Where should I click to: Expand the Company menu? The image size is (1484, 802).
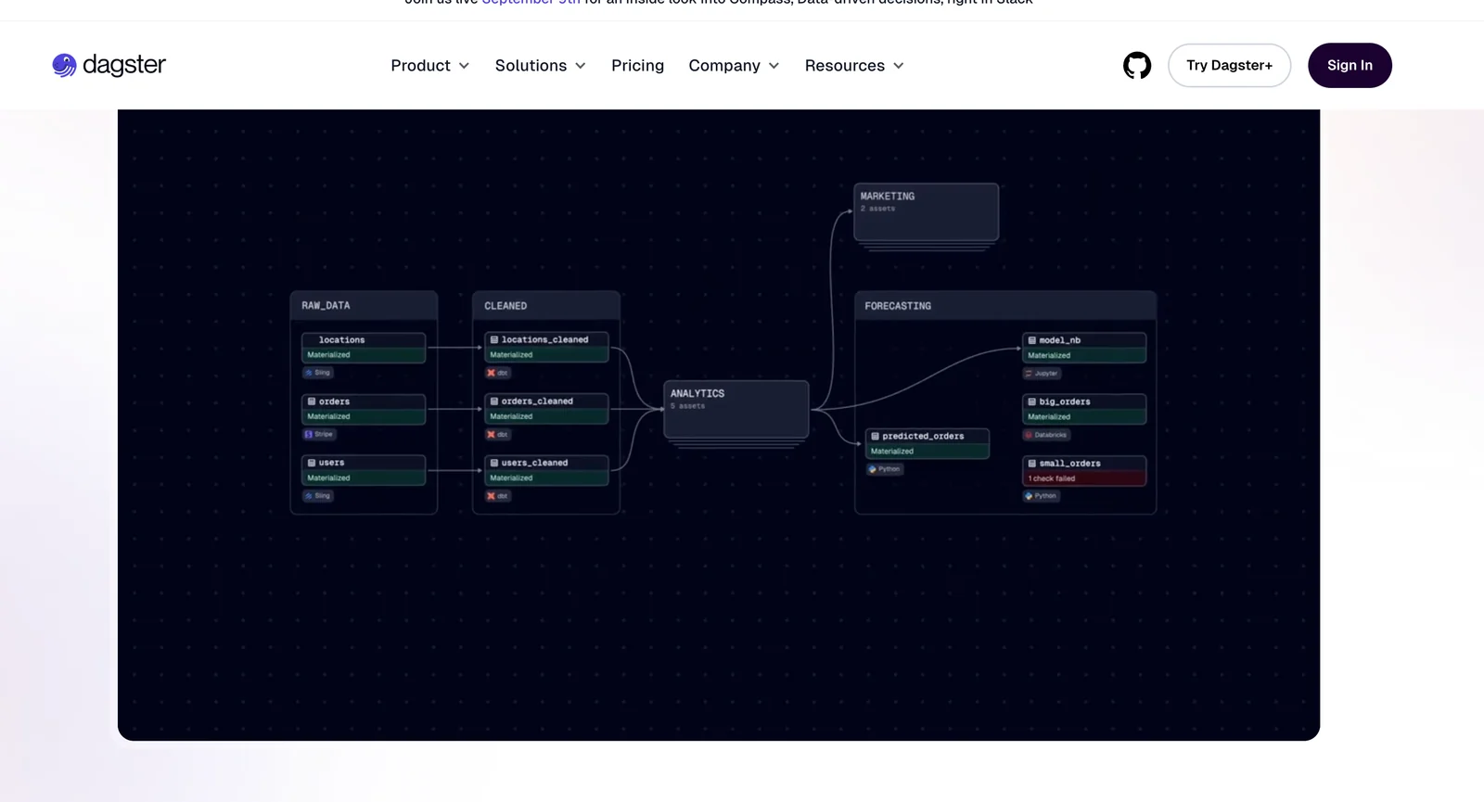point(734,66)
